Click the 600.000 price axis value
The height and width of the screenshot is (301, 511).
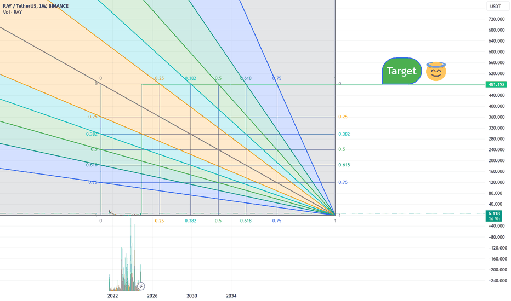tap(496, 52)
